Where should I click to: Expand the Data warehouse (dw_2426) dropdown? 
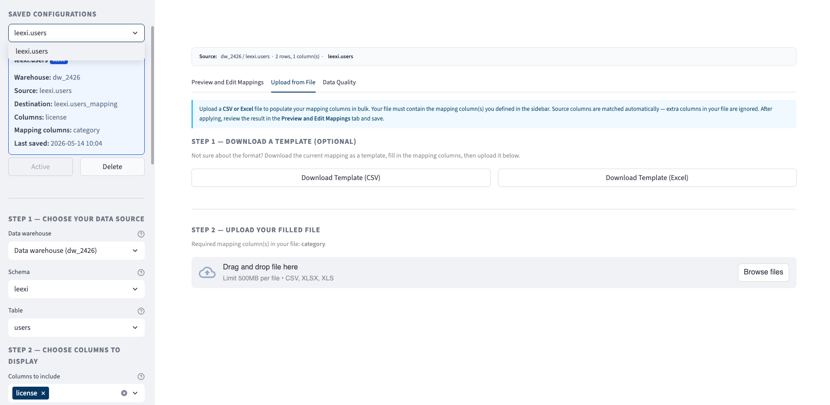[x=76, y=251]
